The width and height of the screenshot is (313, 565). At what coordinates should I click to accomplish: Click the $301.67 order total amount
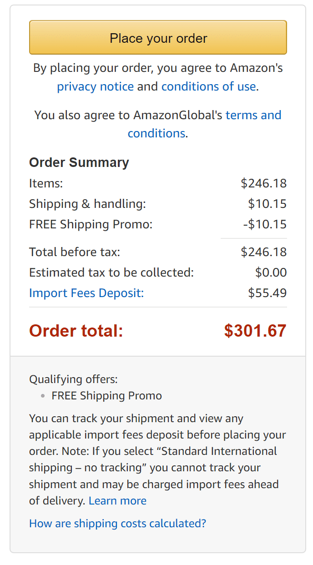[x=255, y=331]
